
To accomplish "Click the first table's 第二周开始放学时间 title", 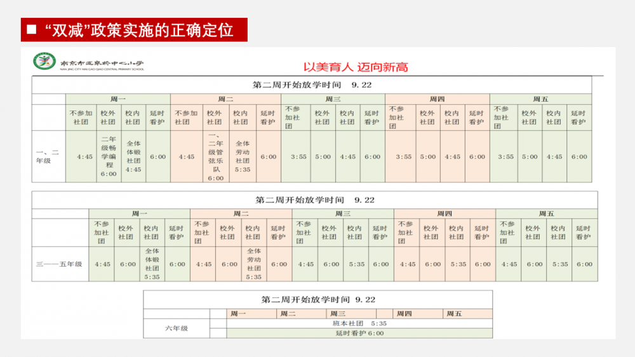I will coord(312,84).
